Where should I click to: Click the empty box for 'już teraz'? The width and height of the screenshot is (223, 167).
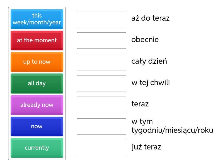click(101, 148)
